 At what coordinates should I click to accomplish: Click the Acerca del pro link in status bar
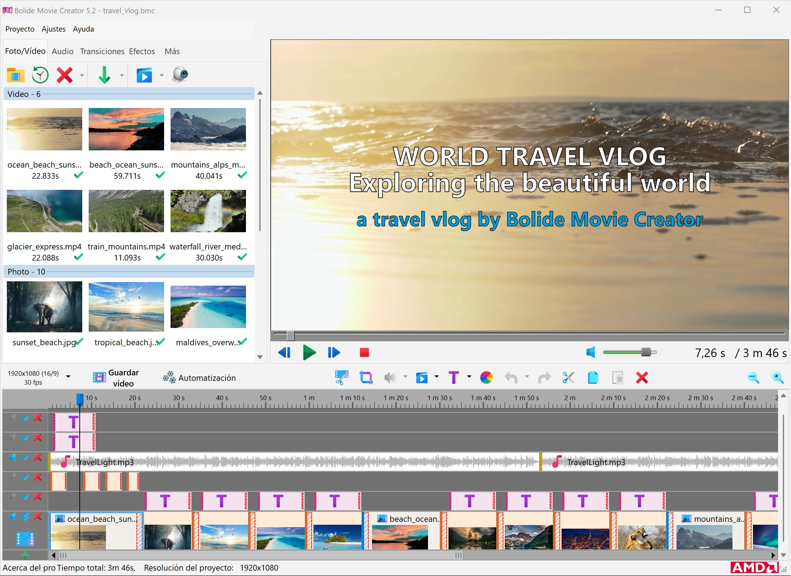coord(29,568)
